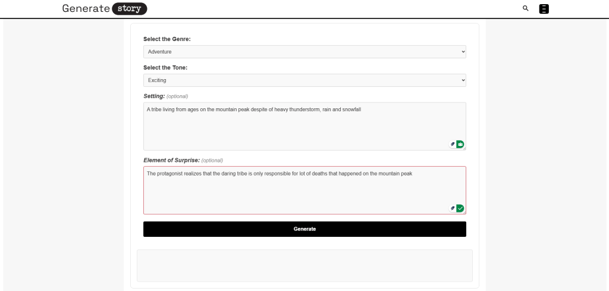Click the feather icon in Setting textarea
This screenshot has height=291, width=609.
point(453,144)
